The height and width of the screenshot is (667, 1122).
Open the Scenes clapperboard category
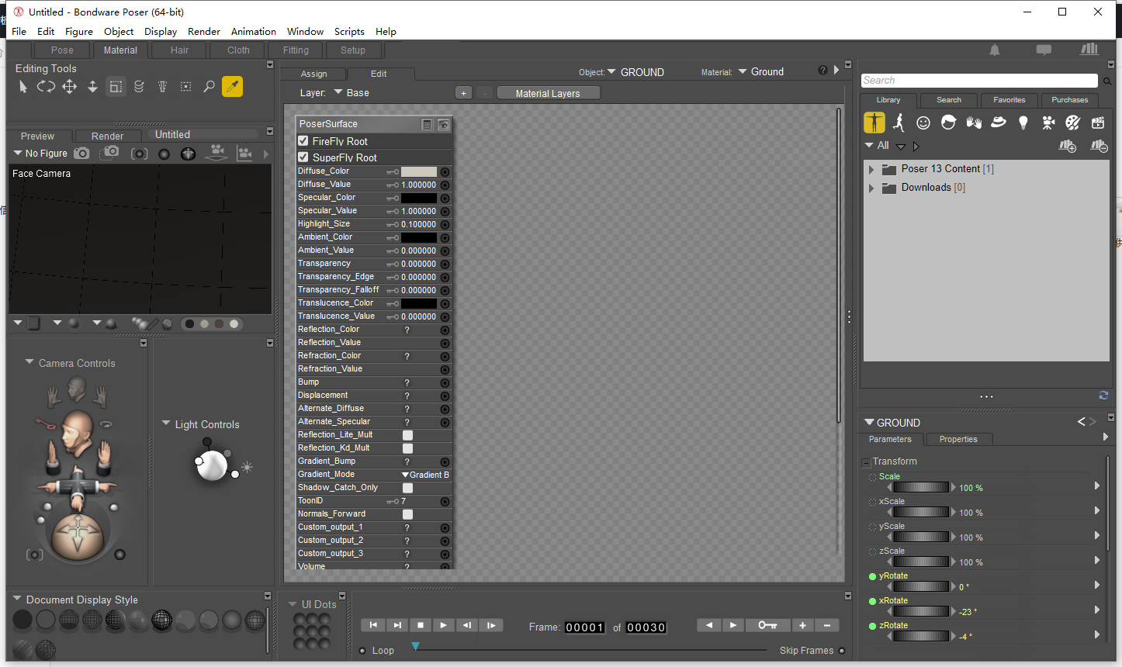tap(1098, 123)
